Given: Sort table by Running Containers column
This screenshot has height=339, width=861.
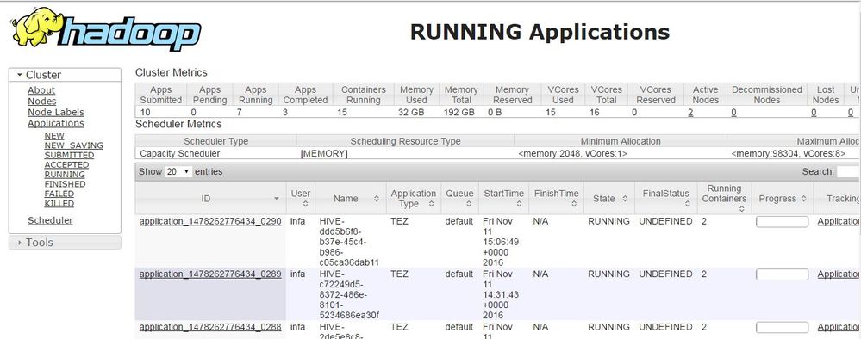Looking at the screenshot, I should coord(724,199).
